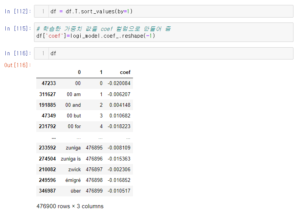Click coef value 0.010682
The height and width of the screenshot is (212, 295).
click(120, 116)
